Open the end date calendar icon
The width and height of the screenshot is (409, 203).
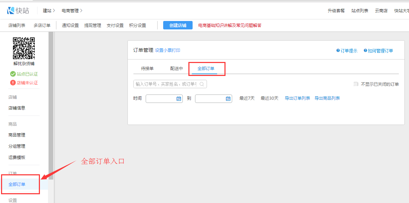228,99
